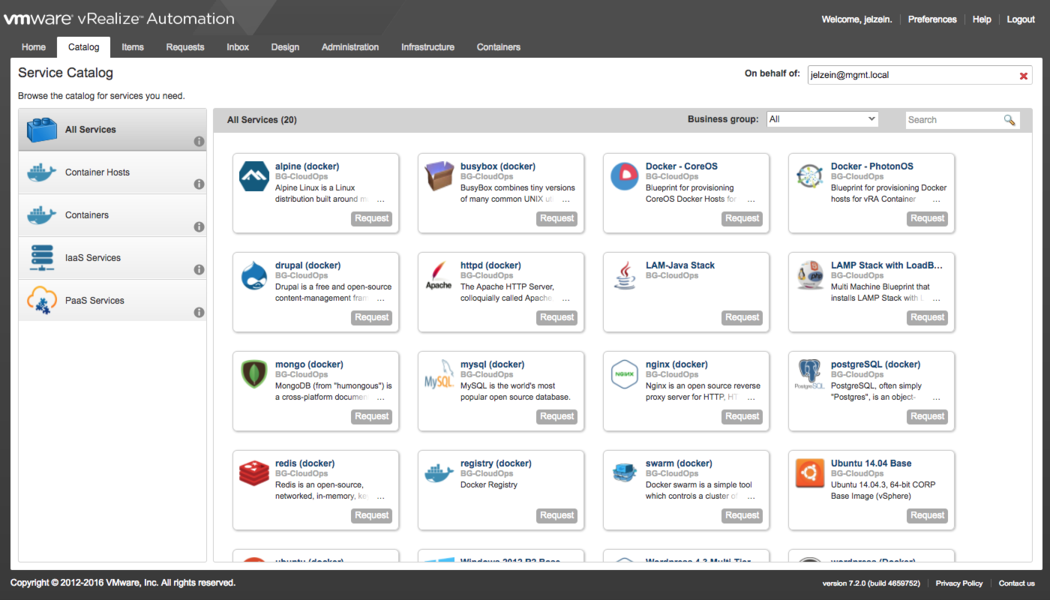Screen dimensions: 1050x600
Task: Click the drupal droplet icon
Action: pos(253,275)
